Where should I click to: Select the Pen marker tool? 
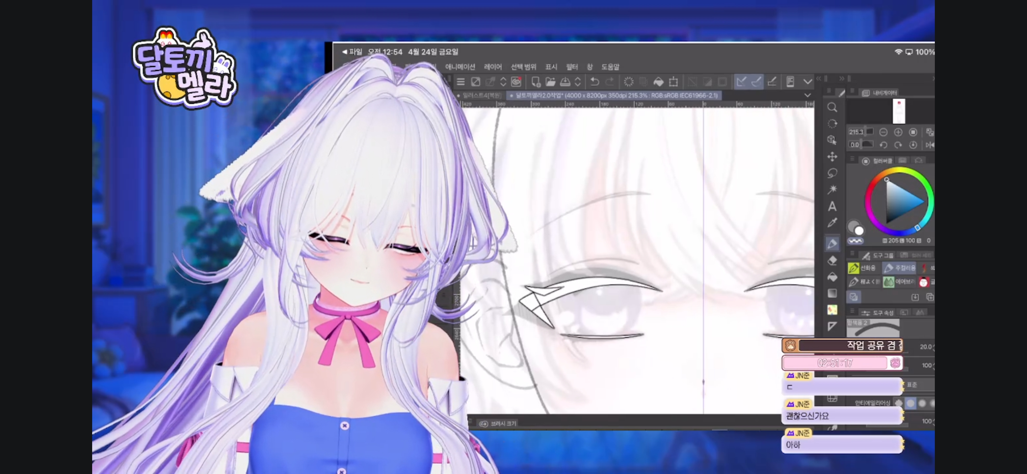click(832, 244)
